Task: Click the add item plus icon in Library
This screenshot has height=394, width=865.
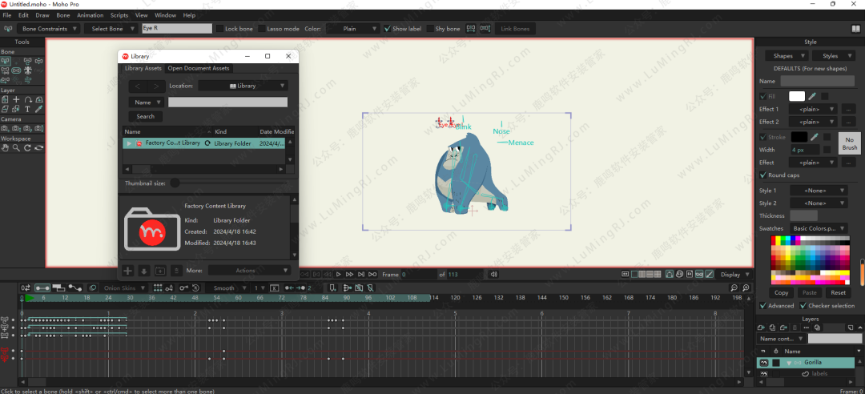Action: [127, 271]
